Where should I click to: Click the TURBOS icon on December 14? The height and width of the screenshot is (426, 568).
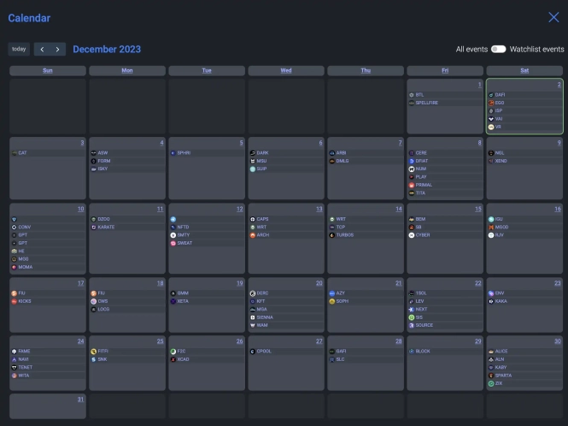[x=332, y=234]
